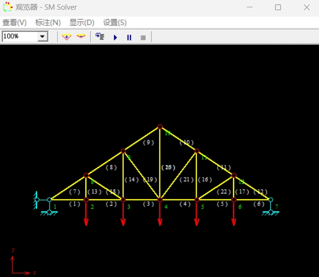
Task: Open the 标注(N) menu
Action: [48, 22]
